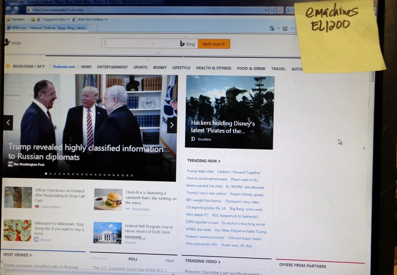Expand the TRENDING NOW section
This screenshot has width=397, height=275.
203,161
